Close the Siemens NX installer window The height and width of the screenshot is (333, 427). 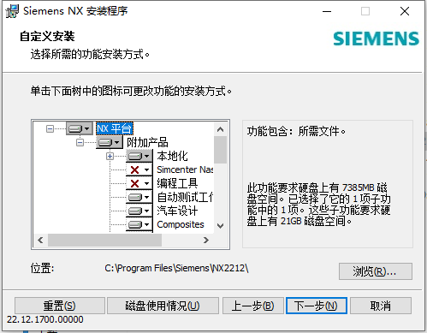click(x=405, y=11)
